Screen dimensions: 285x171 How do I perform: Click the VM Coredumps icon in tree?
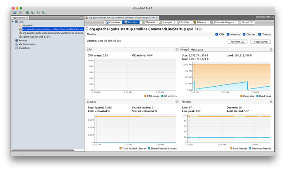(x=17, y=44)
